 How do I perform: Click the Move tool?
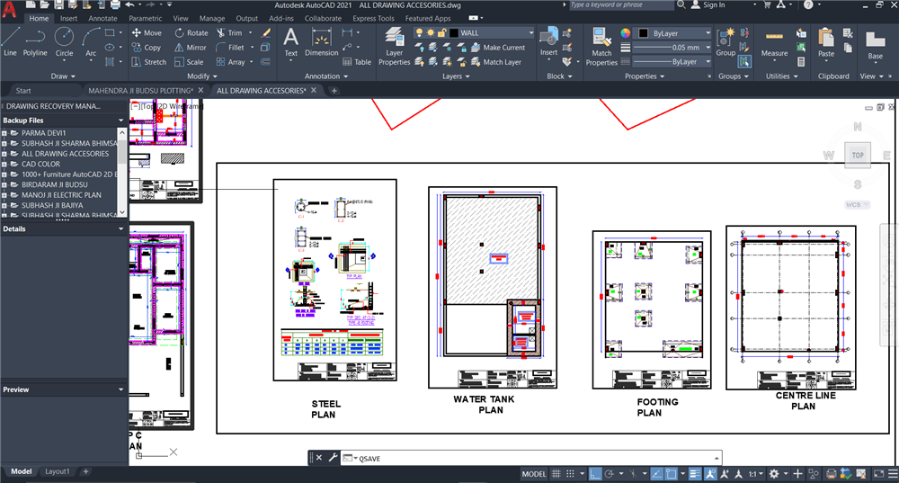click(x=146, y=33)
